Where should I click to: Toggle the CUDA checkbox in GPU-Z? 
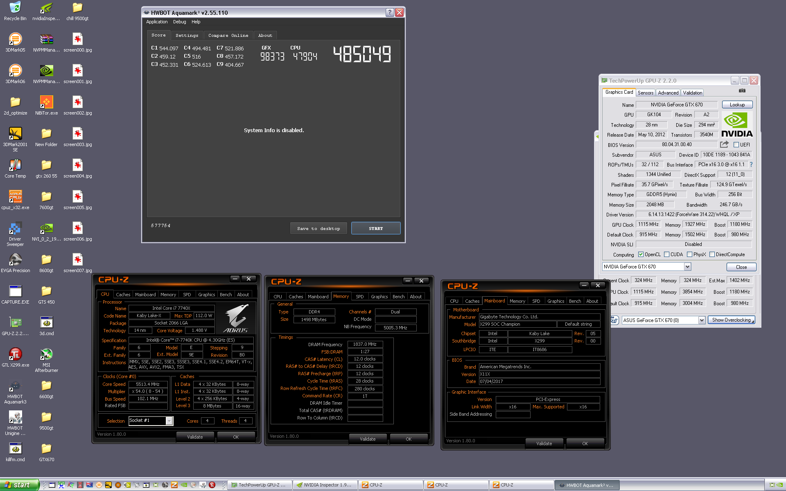[x=667, y=254]
